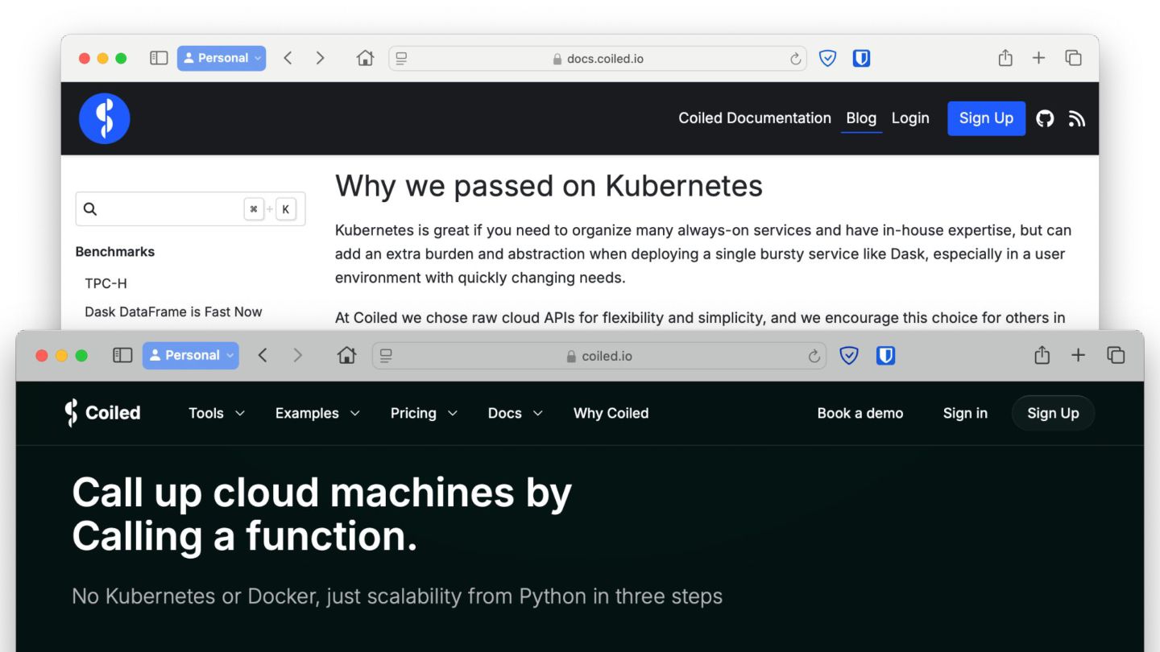Click the GitHub icon in docs header
Screen dimensions: 1160x652
coord(1045,118)
